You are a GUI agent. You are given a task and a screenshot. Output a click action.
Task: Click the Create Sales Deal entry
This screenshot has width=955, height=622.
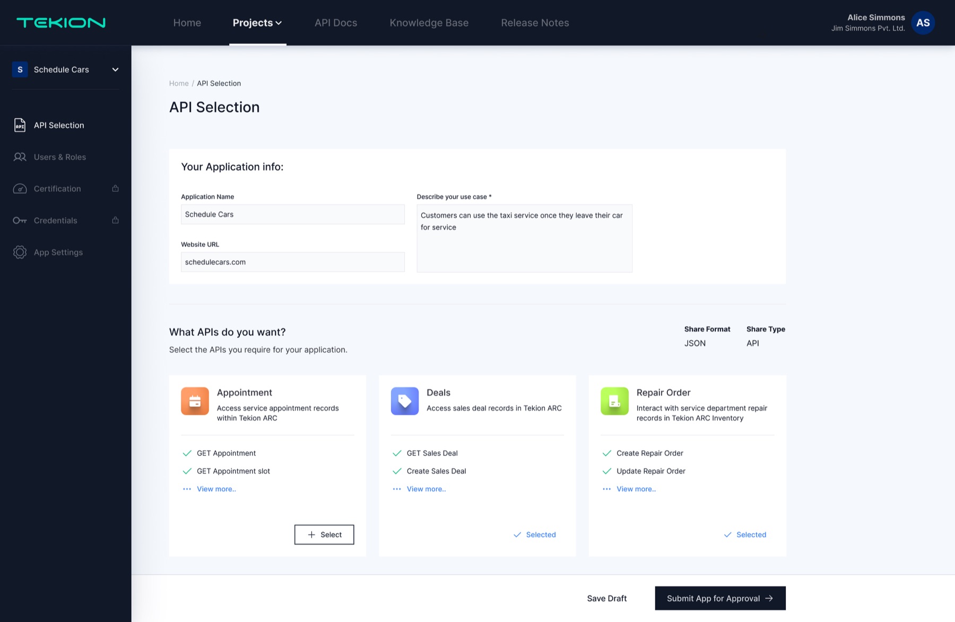437,471
